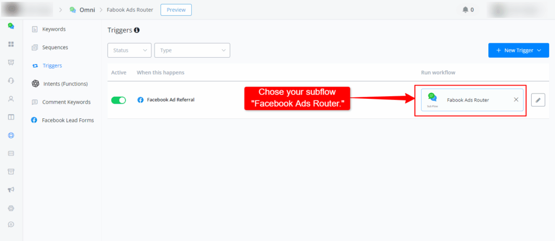Click the info icon beside Triggers heading
Viewport: 555px width, 241px height.
(137, 31)
